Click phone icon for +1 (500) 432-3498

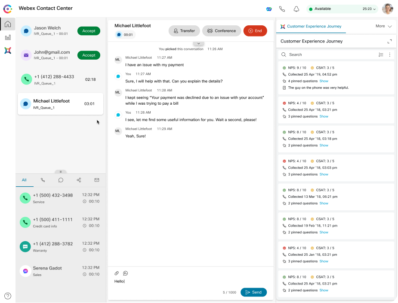pyautogui.click(x=25, y=198)
